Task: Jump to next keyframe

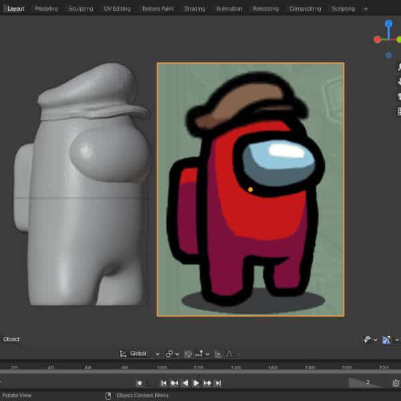Action: pyautogui.click(x=207, y=383)
